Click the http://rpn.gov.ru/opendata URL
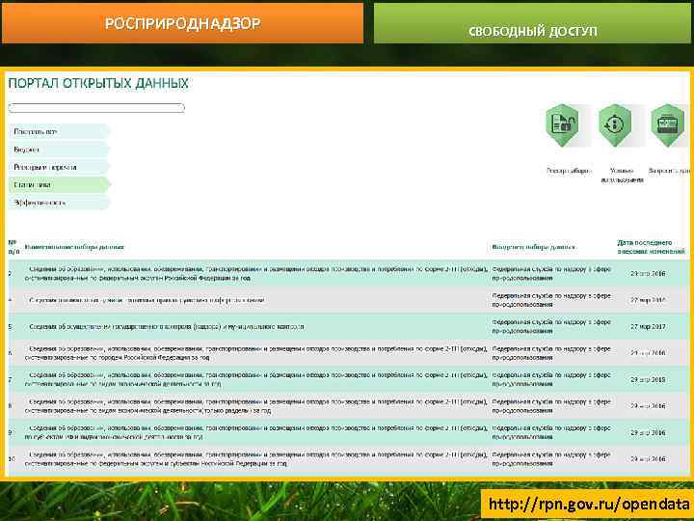Viewport: 694px width, 521px height. pos(588,504)
